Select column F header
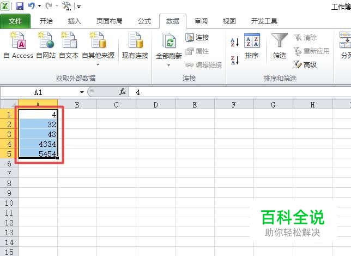This screenshot has height=256, width=351. click(234, 104)
